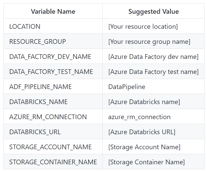Click the RESOURCE_GROUP variable name
This screenshot has width=207, height=173.
[37, 41]
